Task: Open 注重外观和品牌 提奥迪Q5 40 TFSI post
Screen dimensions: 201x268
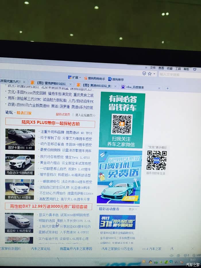Action: point(66,132)
